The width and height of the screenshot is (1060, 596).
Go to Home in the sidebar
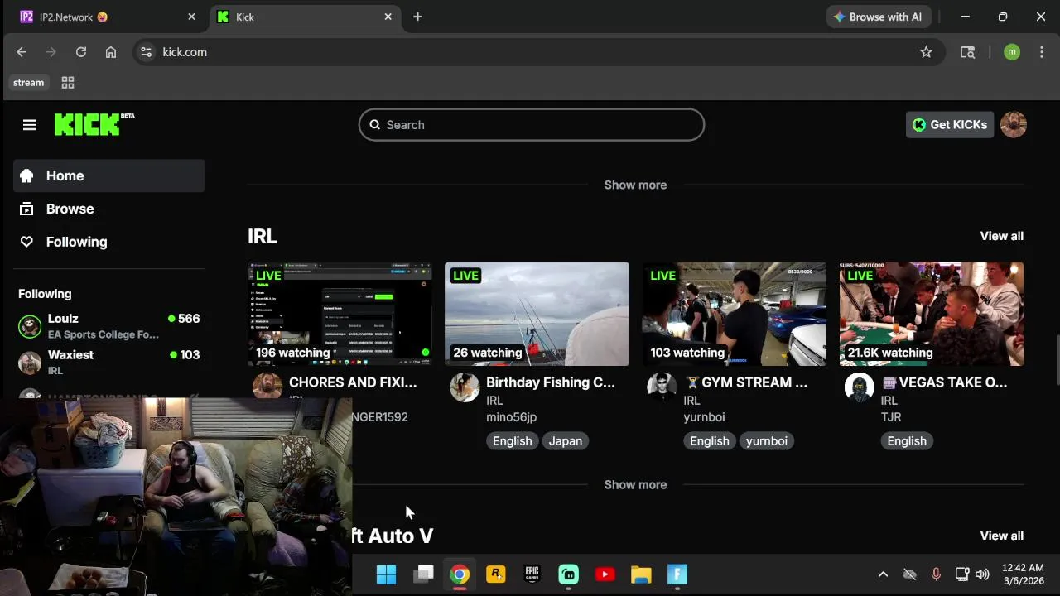[x=108, y=175]
